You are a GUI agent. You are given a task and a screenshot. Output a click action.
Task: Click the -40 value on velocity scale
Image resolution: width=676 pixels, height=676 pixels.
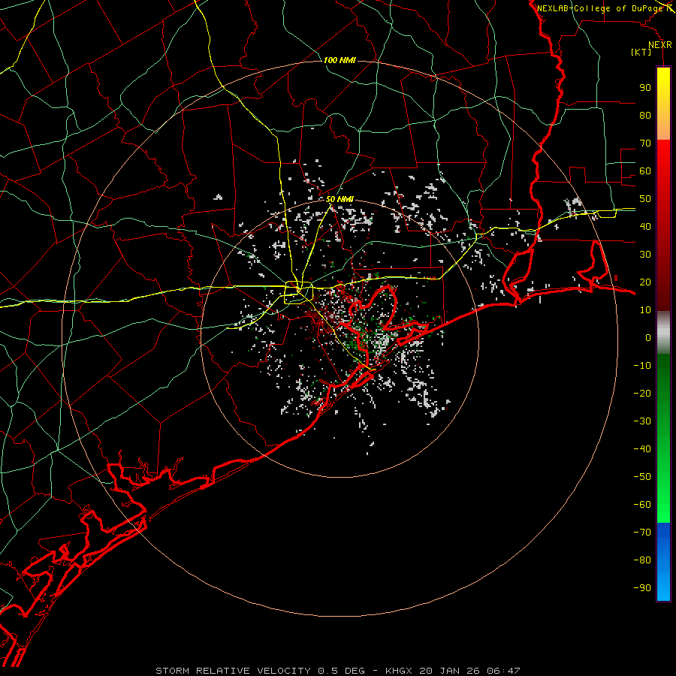coord(642,449)
